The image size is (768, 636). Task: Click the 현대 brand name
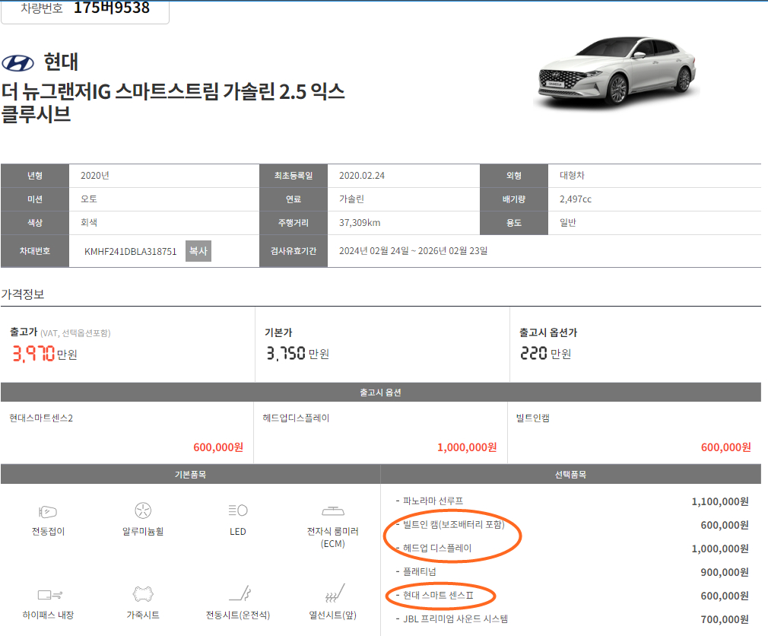[61, 62]
